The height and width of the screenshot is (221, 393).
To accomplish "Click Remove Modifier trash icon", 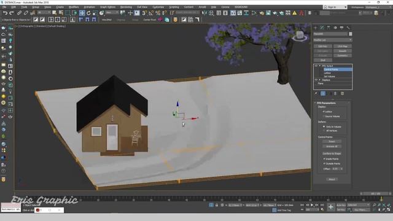I will [335, 93].
